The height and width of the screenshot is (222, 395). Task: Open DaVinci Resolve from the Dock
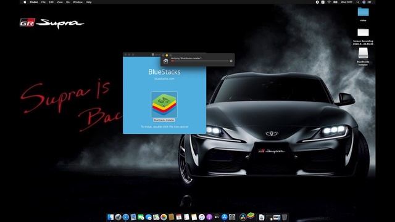tap(243, 217)
